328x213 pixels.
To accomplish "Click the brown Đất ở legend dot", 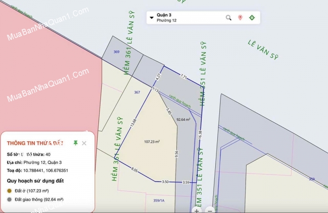I will (x=9, y=191).
